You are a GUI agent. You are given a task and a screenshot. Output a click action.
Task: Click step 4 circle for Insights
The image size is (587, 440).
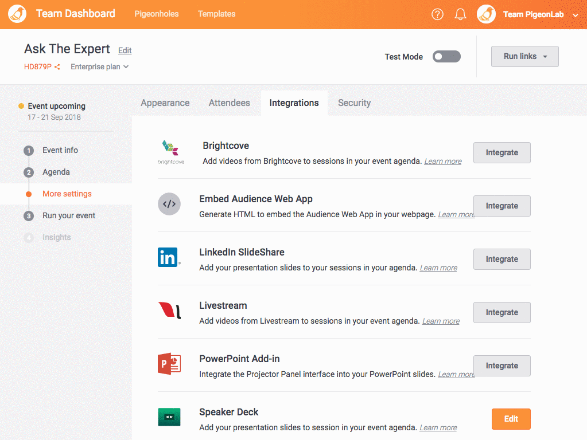pyautogui.click(x=29, y=238)
